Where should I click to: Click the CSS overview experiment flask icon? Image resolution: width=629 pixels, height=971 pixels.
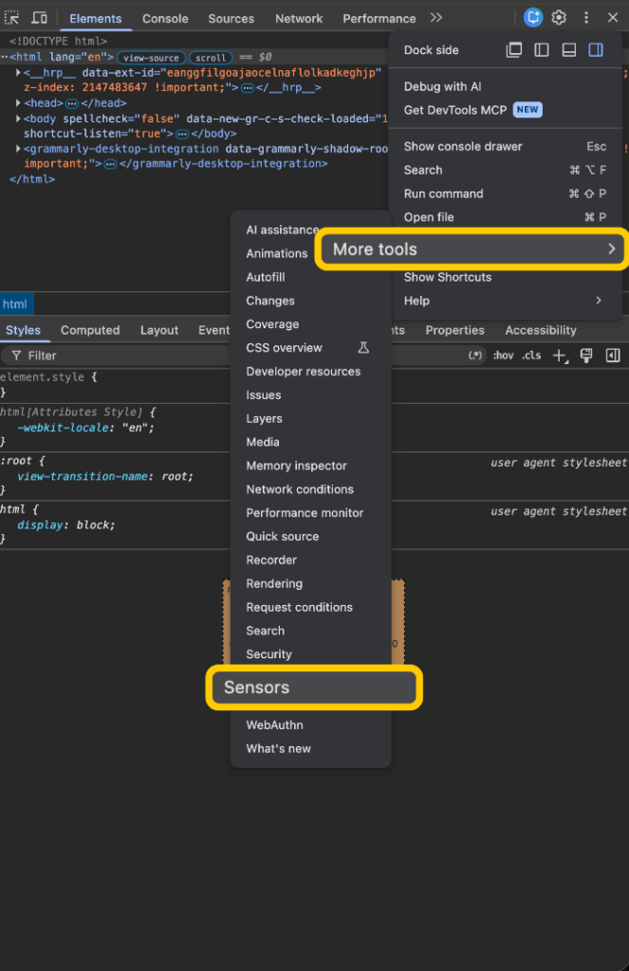coord(363,347)
